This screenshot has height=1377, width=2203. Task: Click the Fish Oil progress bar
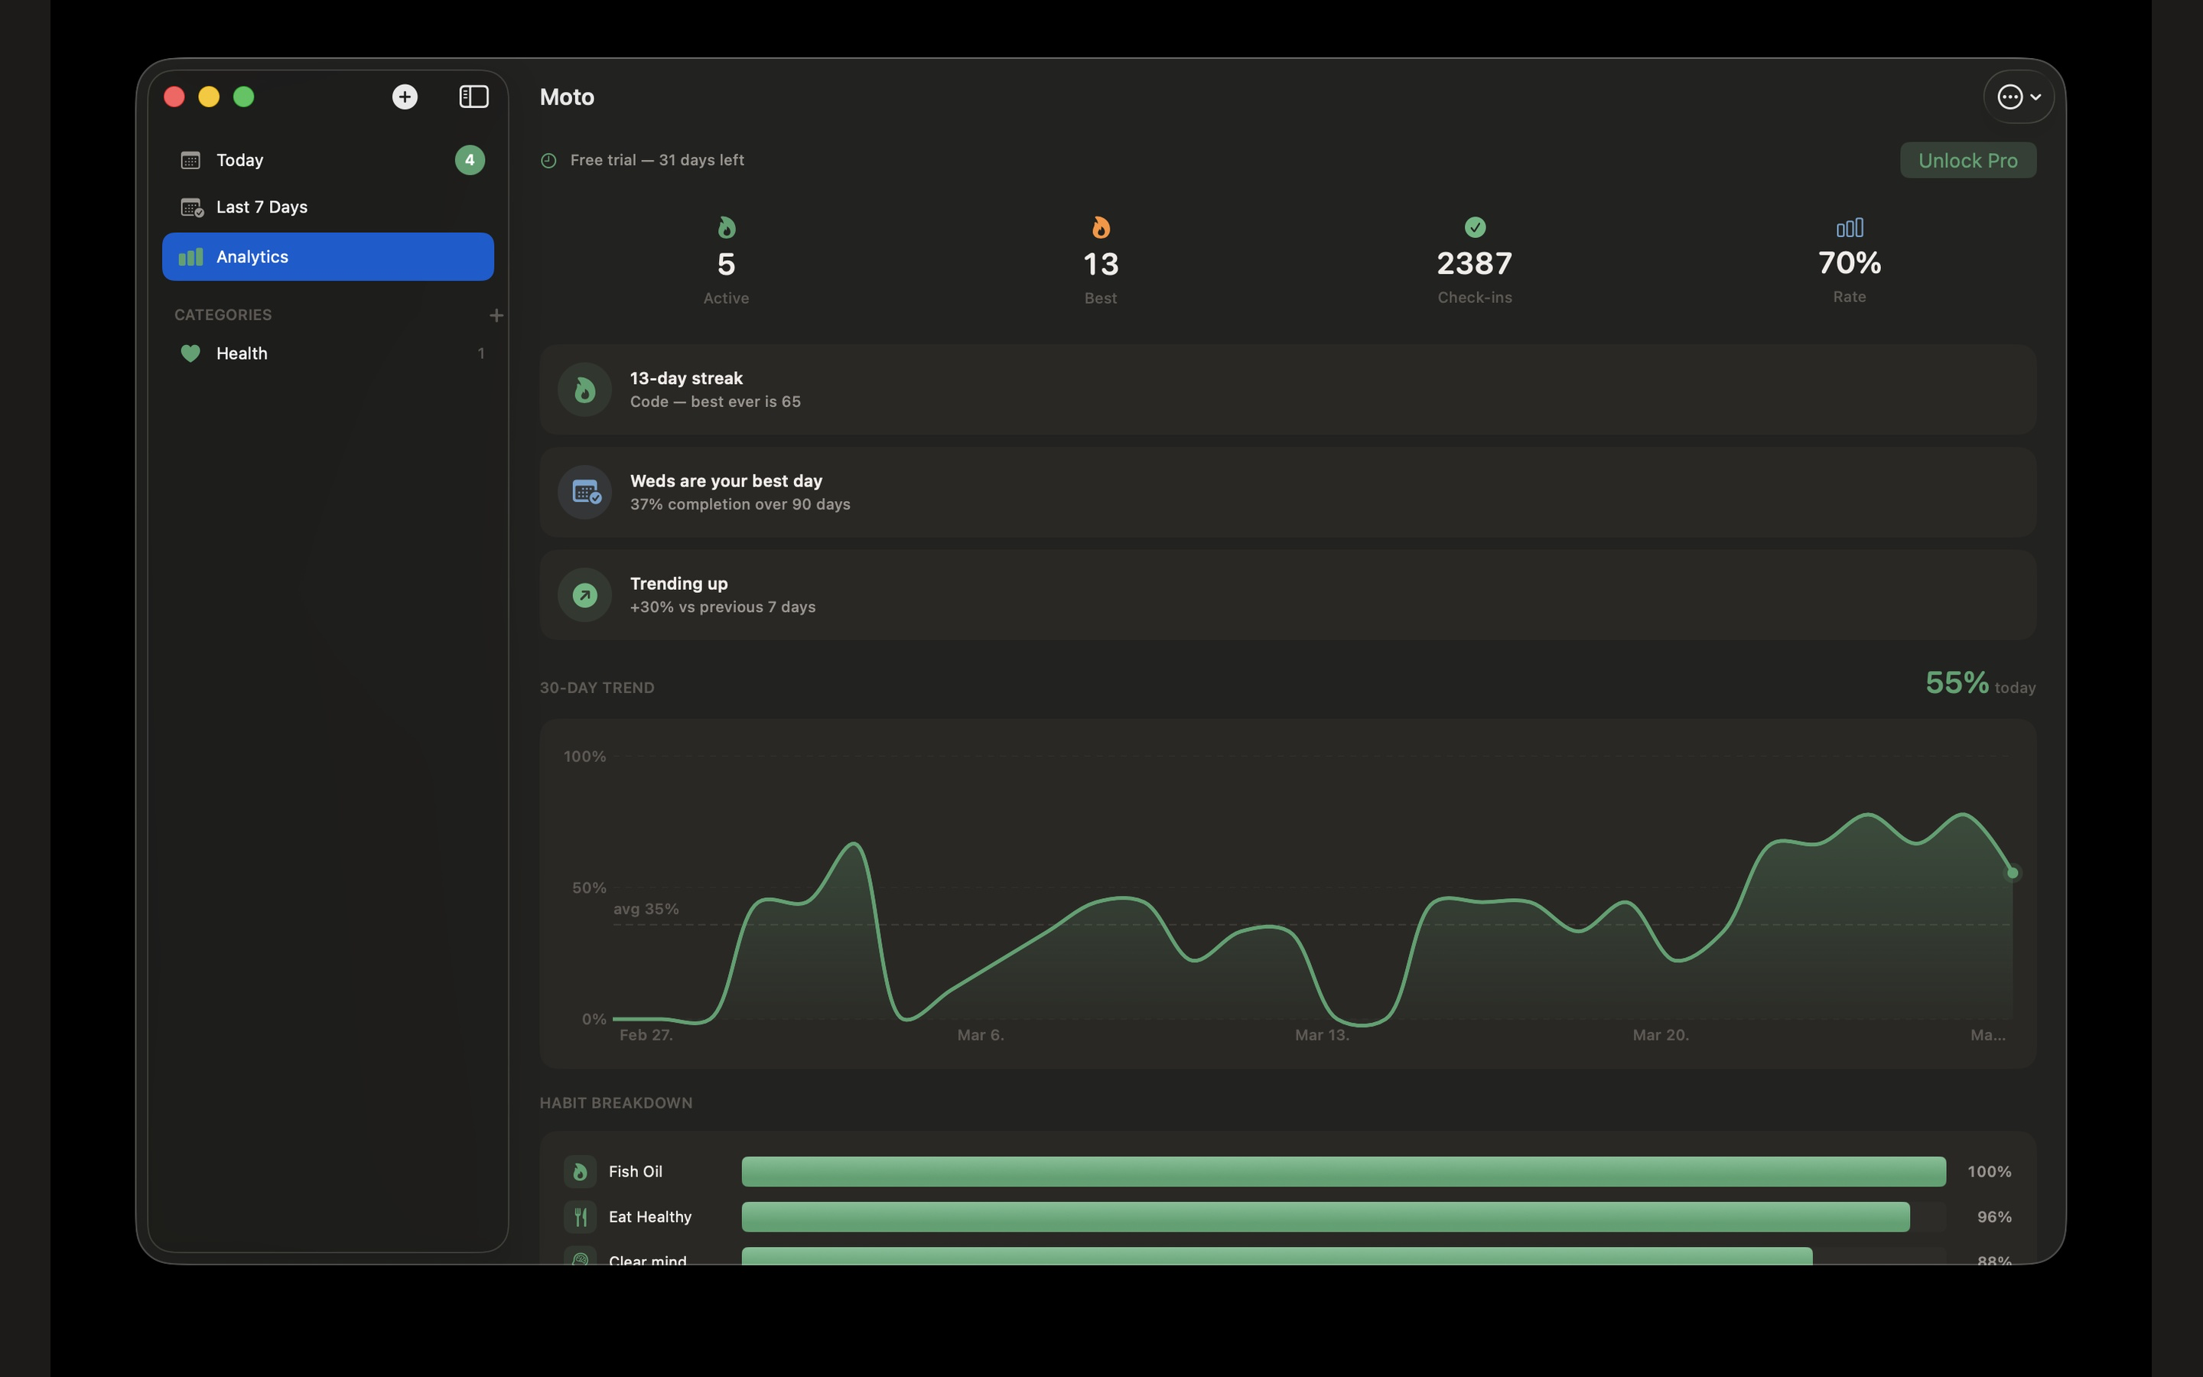point(1344,1172)
